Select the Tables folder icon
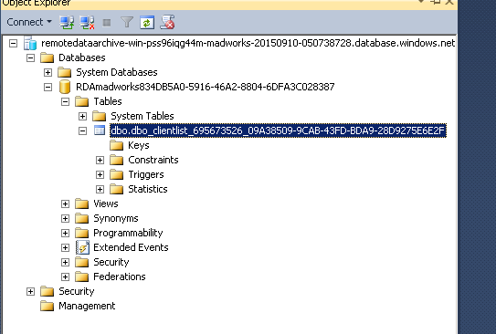The width and height of the screenshot is (496, 334). click(x=82, y=101)
